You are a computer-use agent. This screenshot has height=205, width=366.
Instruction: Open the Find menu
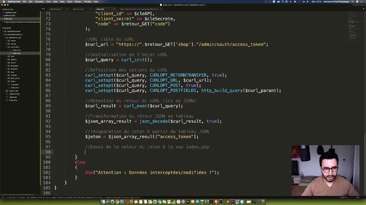click(x=48, y=1)
